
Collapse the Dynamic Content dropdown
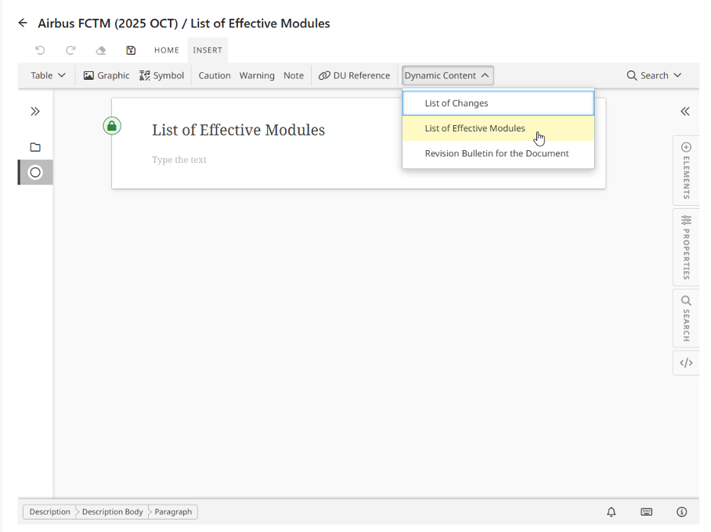[448, 76]
